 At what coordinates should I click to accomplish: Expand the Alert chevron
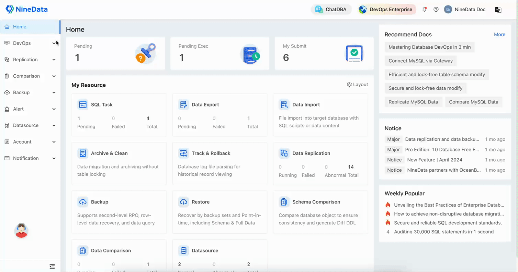click(54, 109)
